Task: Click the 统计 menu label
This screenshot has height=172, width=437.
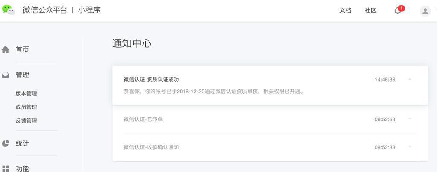Action: (23, 143)
